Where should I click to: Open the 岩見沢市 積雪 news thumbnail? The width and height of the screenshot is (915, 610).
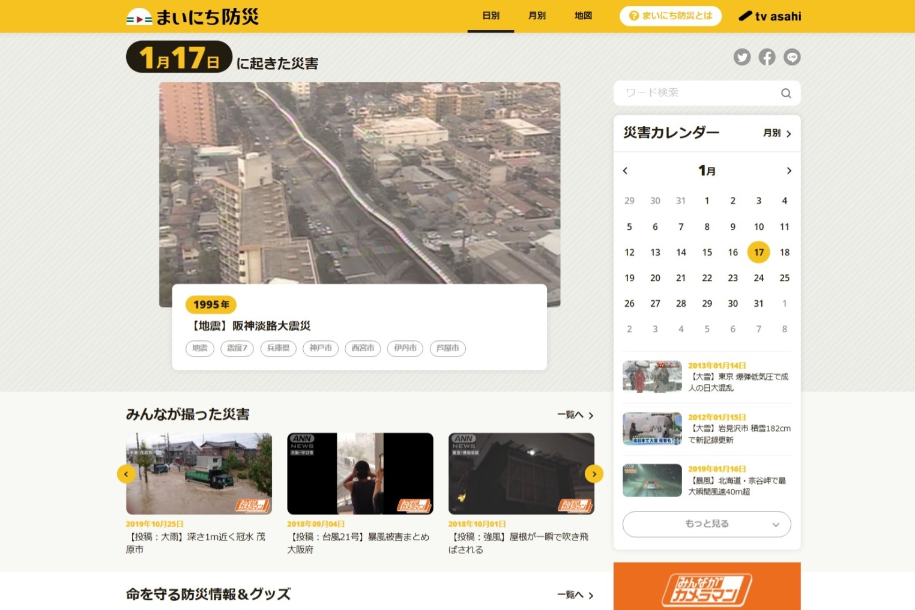pyautogui.click(x=652, y=429)
